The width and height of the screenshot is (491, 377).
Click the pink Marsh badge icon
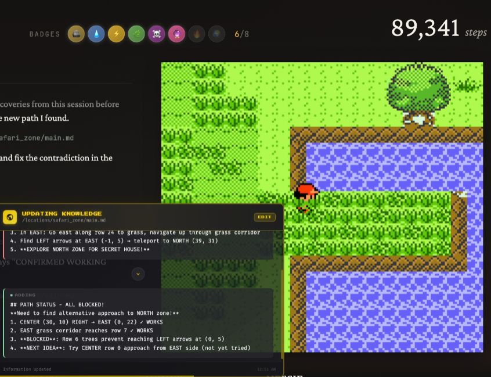click(x=176, y=34)
